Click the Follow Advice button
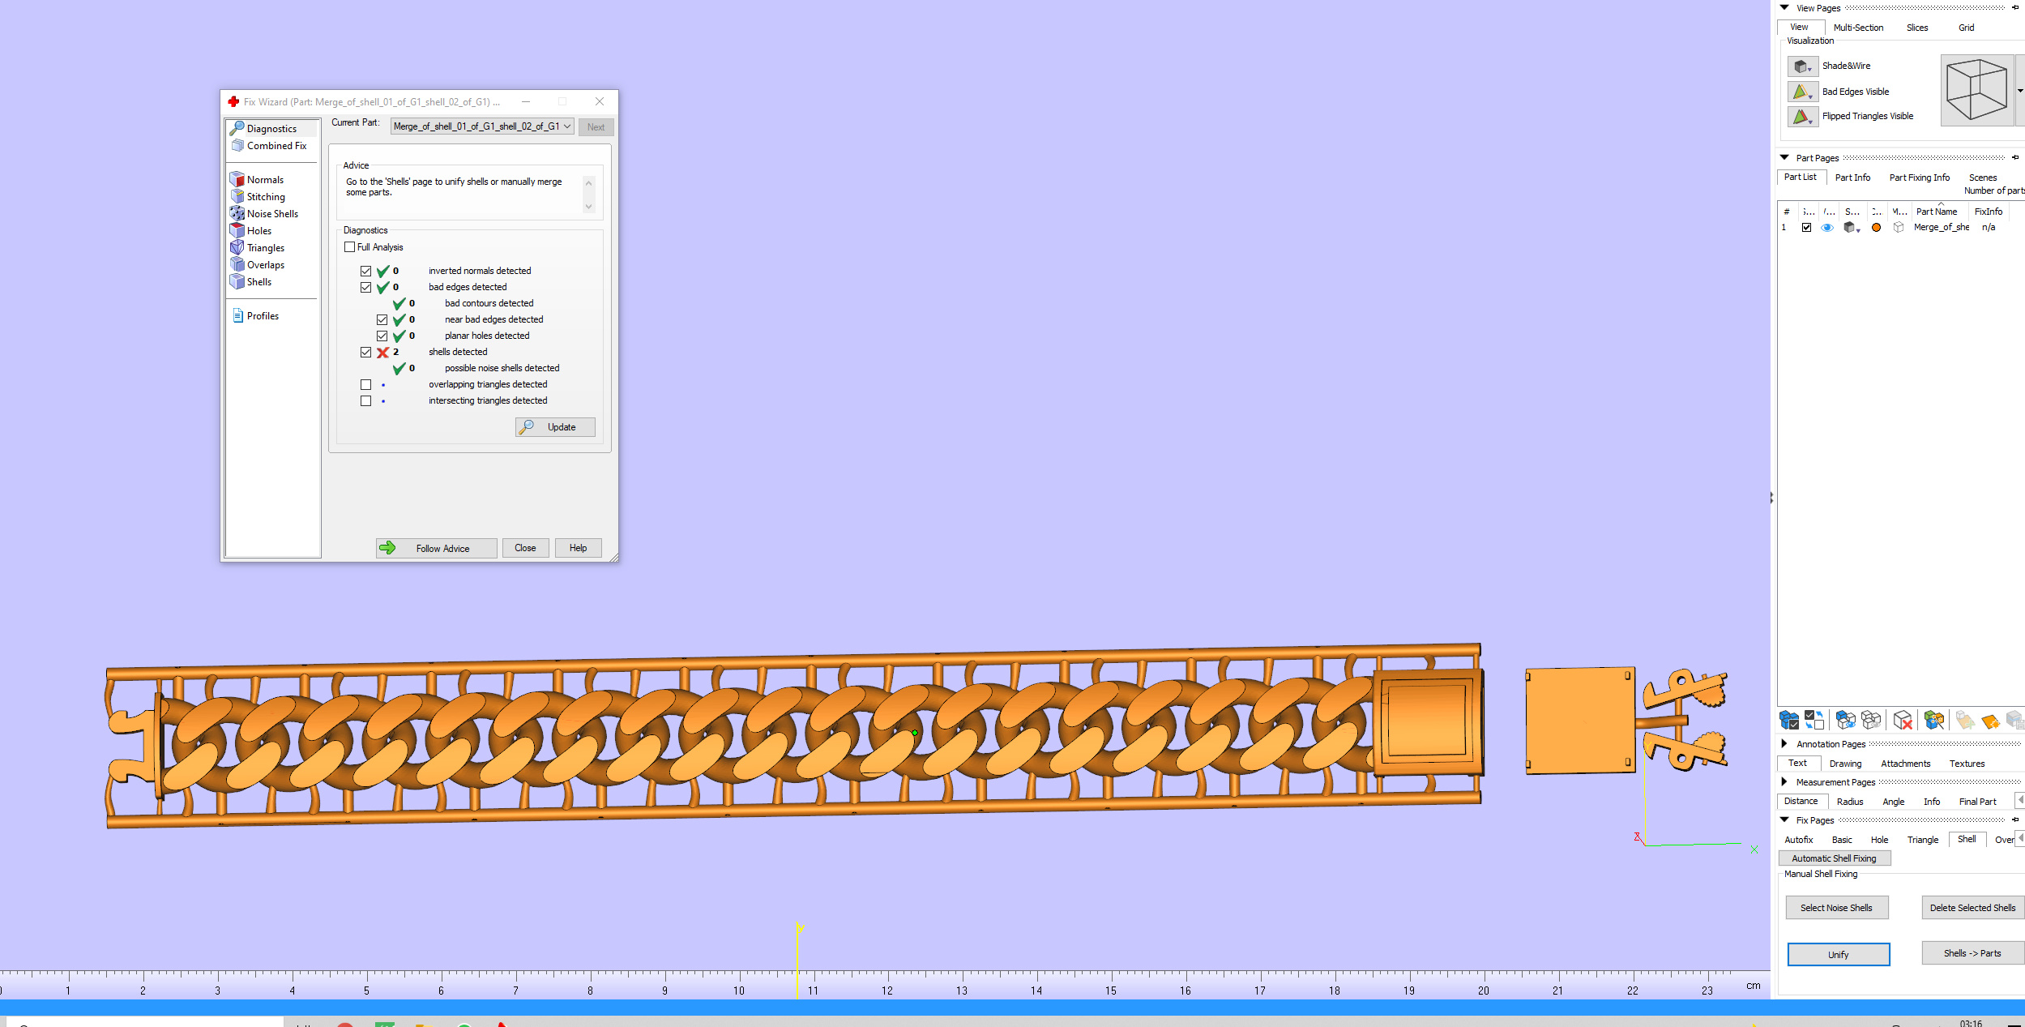 pyautogui.click(x=436, y=548)
